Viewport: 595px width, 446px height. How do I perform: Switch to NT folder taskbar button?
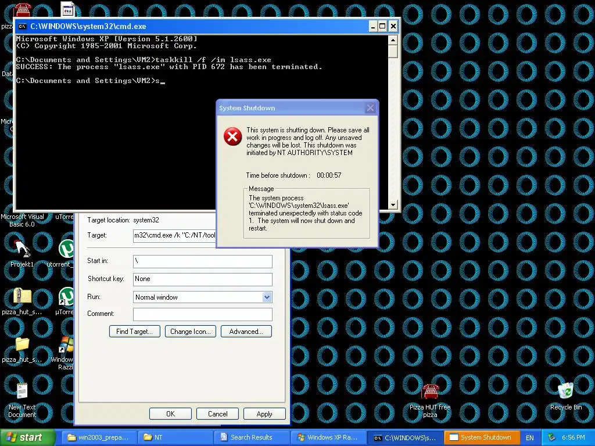tap(174, 437)
